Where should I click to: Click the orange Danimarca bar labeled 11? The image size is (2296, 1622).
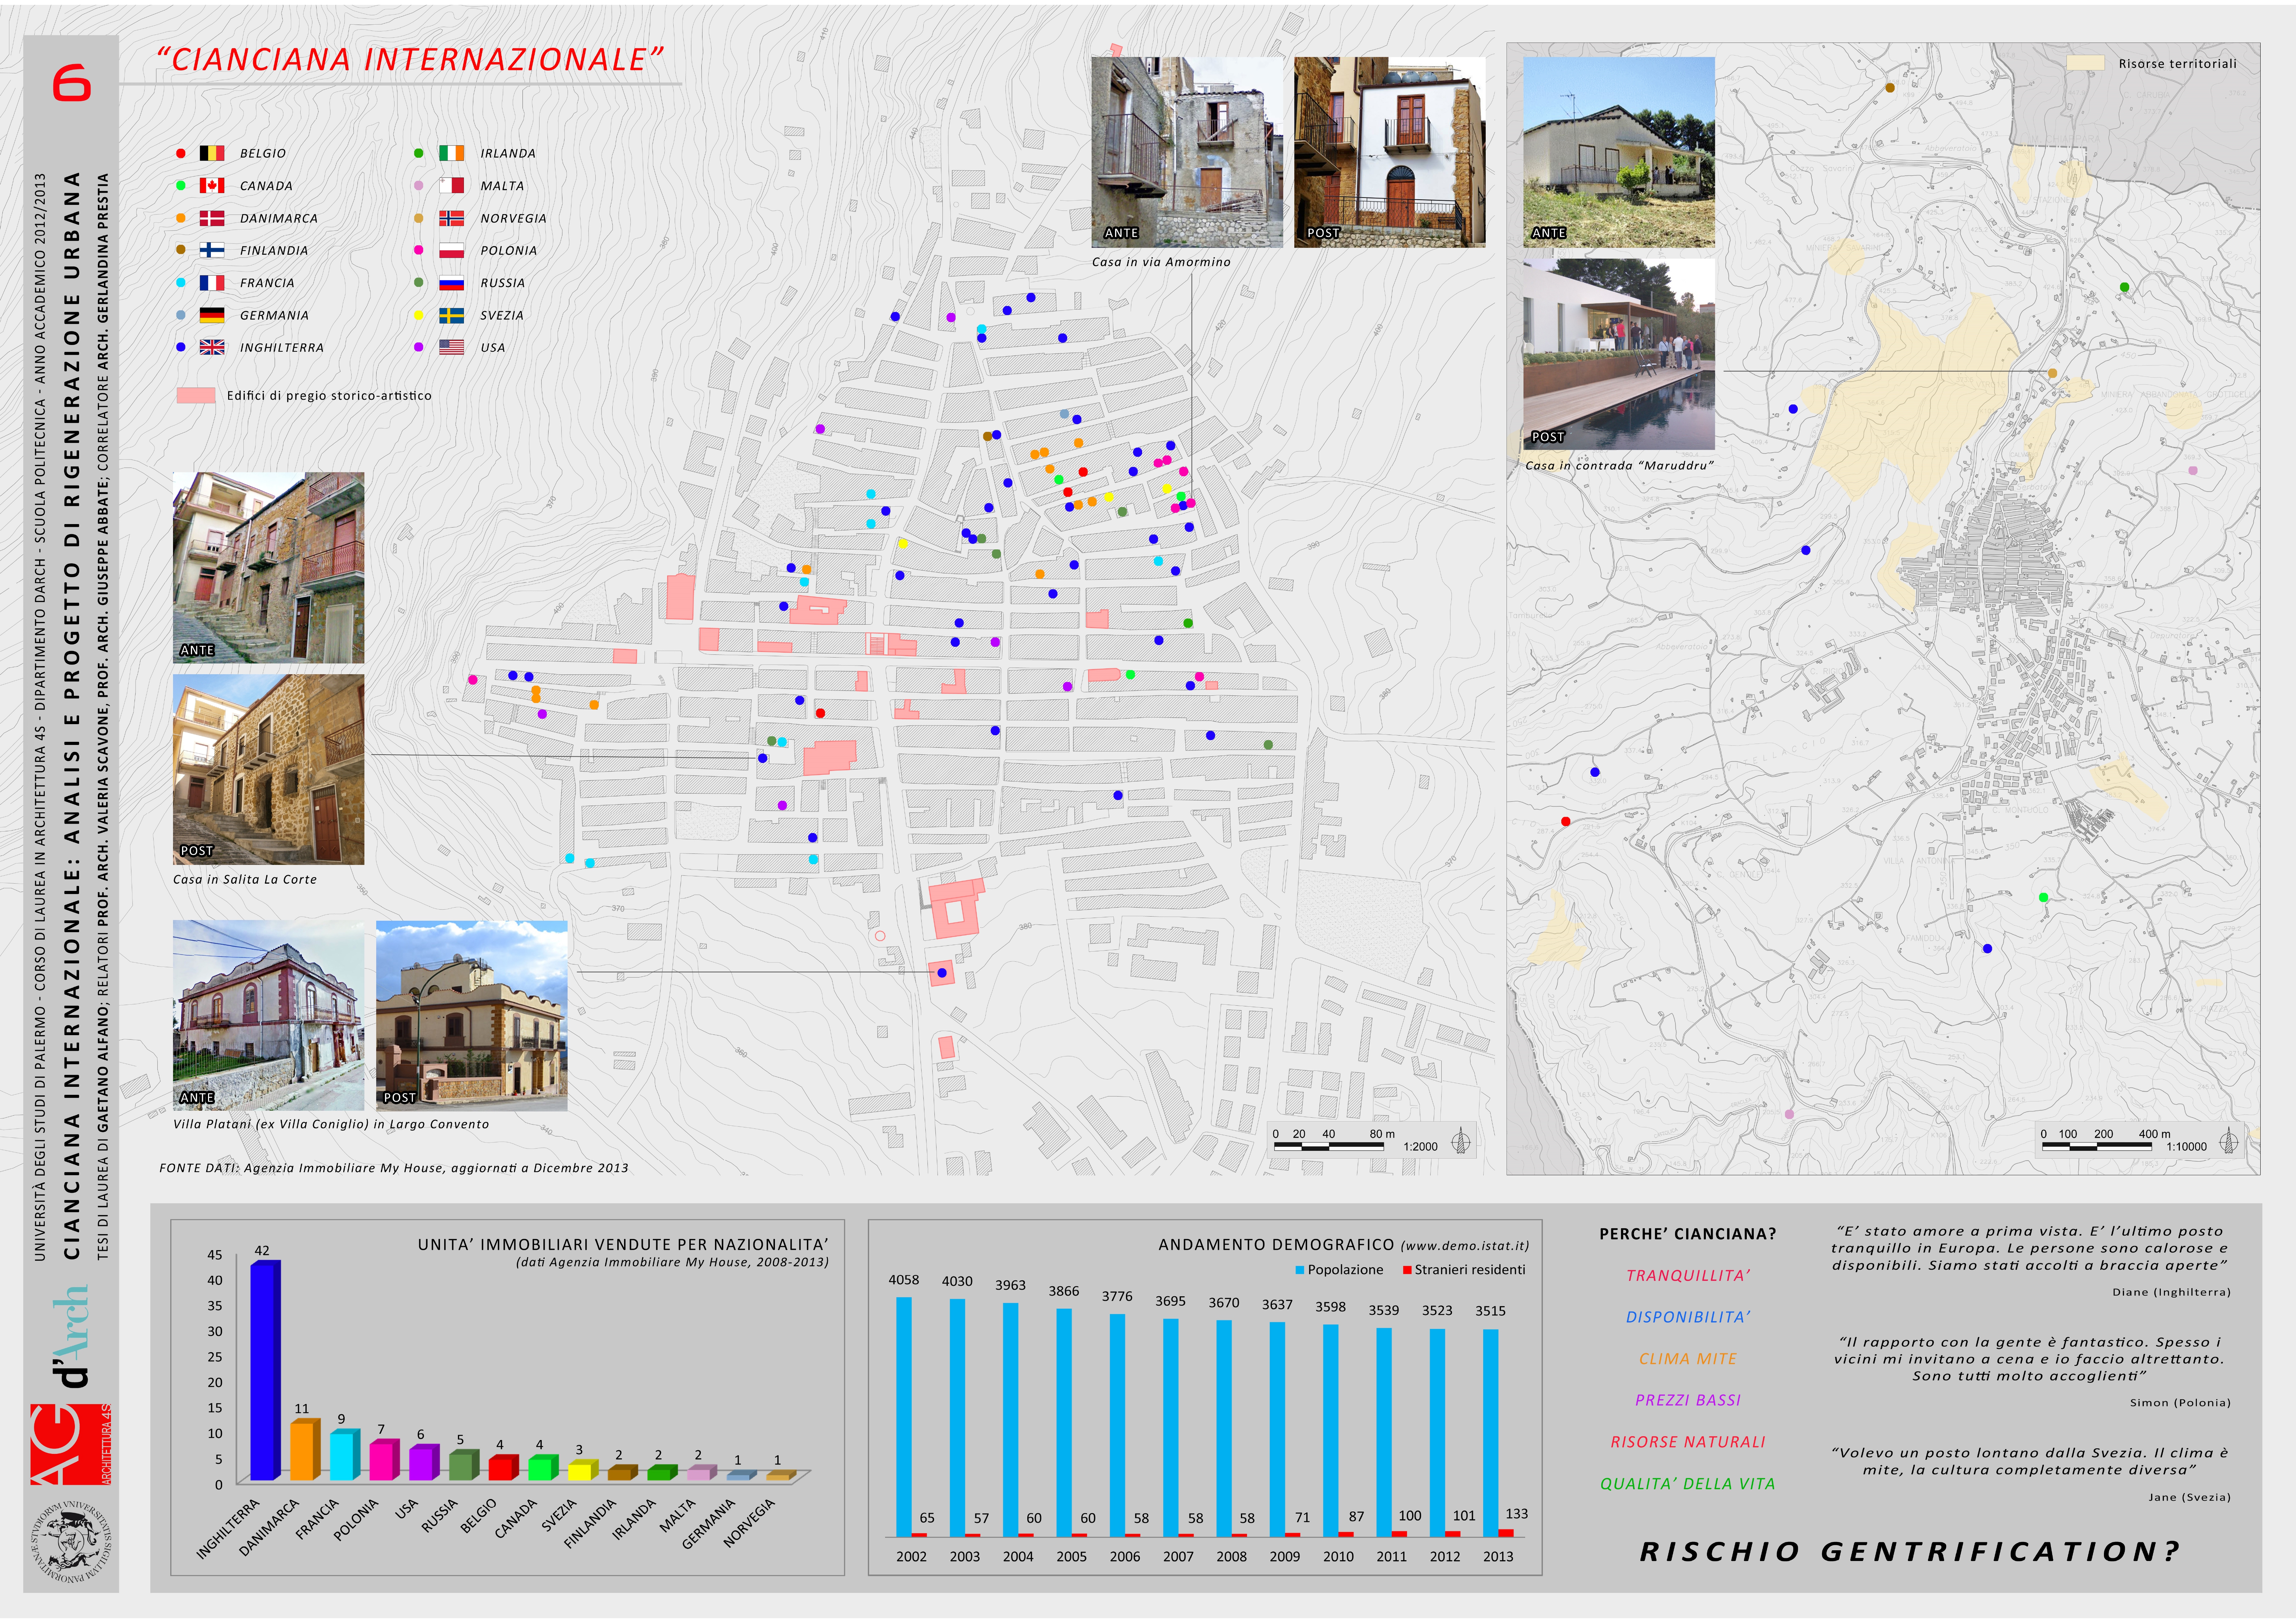(x=305, y=1449)
